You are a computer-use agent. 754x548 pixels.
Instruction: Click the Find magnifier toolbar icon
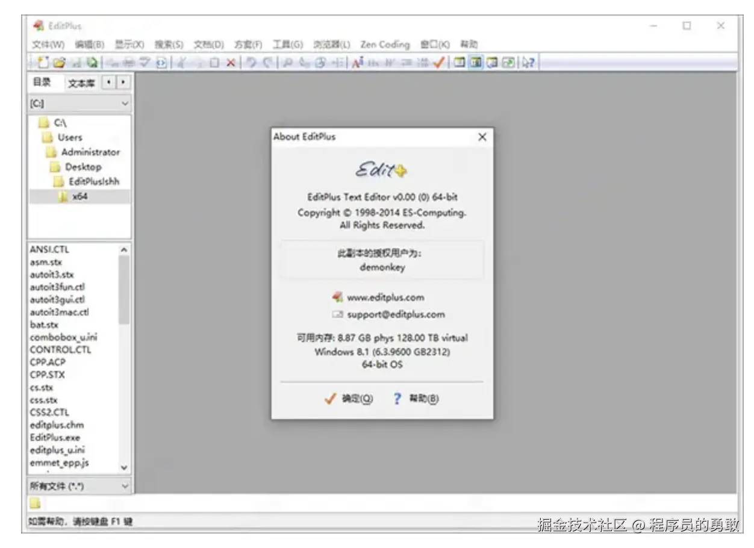[x=289, y=62]
